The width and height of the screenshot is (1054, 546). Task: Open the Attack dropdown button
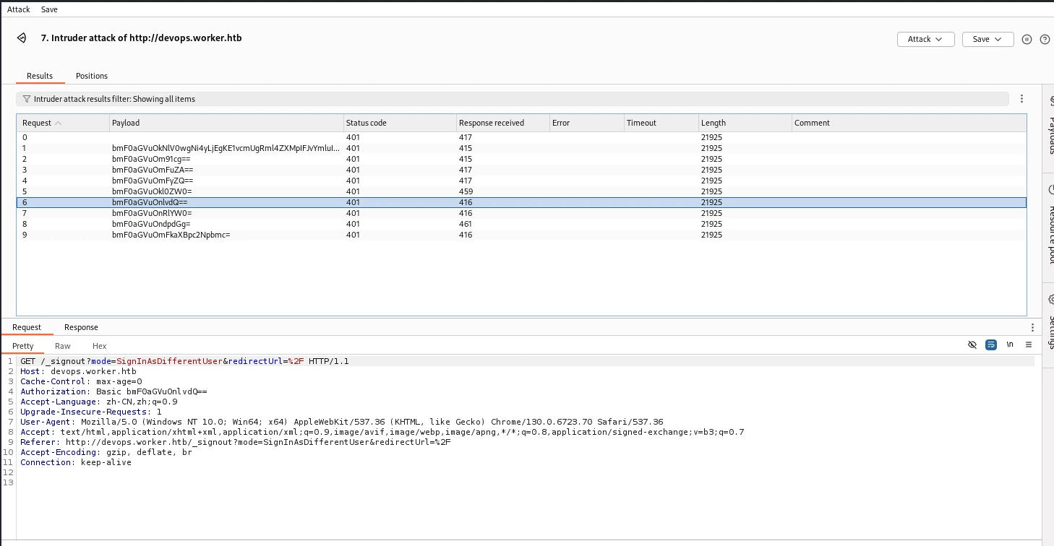pos(926,40)
